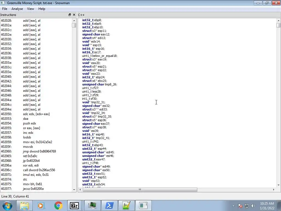This screenshot has width=281, height=211.
Task: Open the circuit board app in taskbar
Action: (92, 206)
